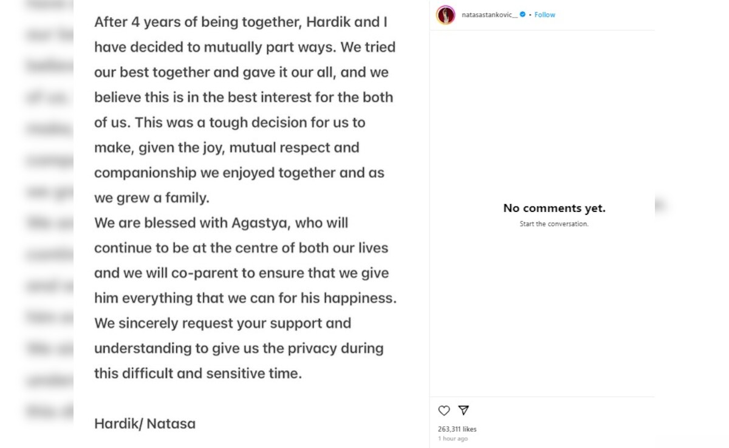729x448 pixels.
Task: Click the "make, given the joy, mutual respect" line
Action: pyautogui.click(x=227, y=148)
